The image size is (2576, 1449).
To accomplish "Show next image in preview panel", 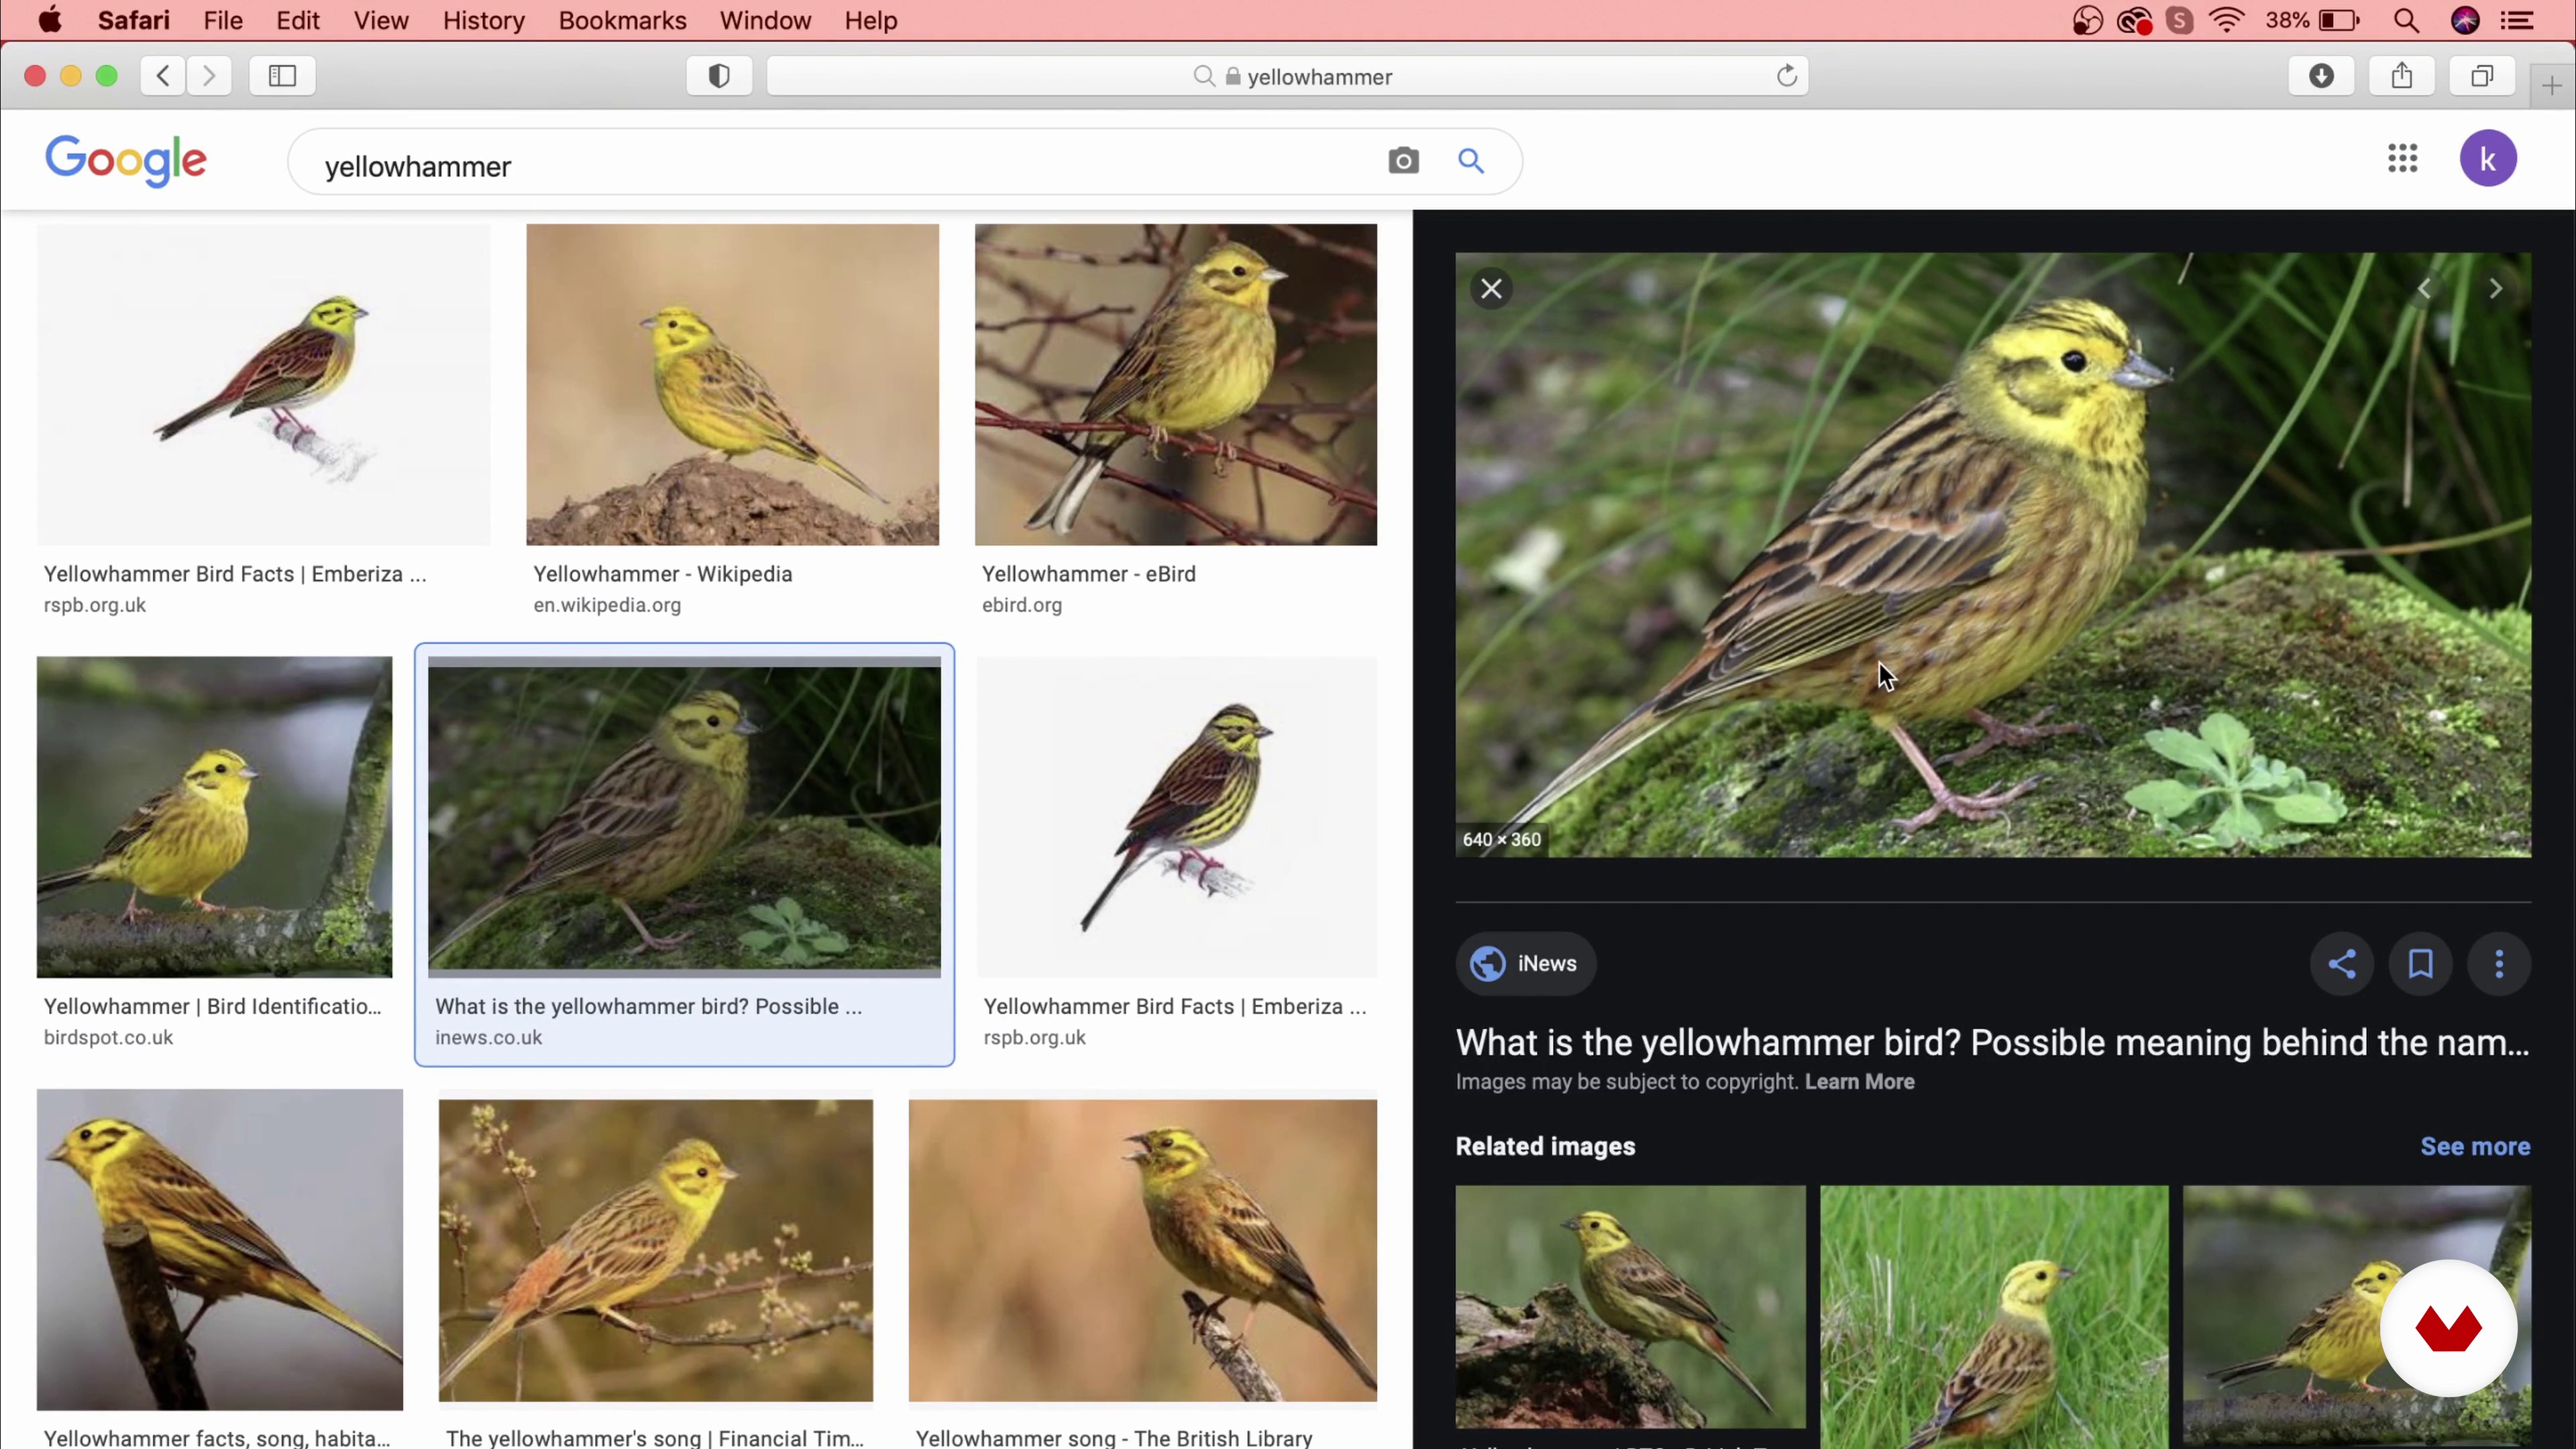I will [x=2495, y=289].
